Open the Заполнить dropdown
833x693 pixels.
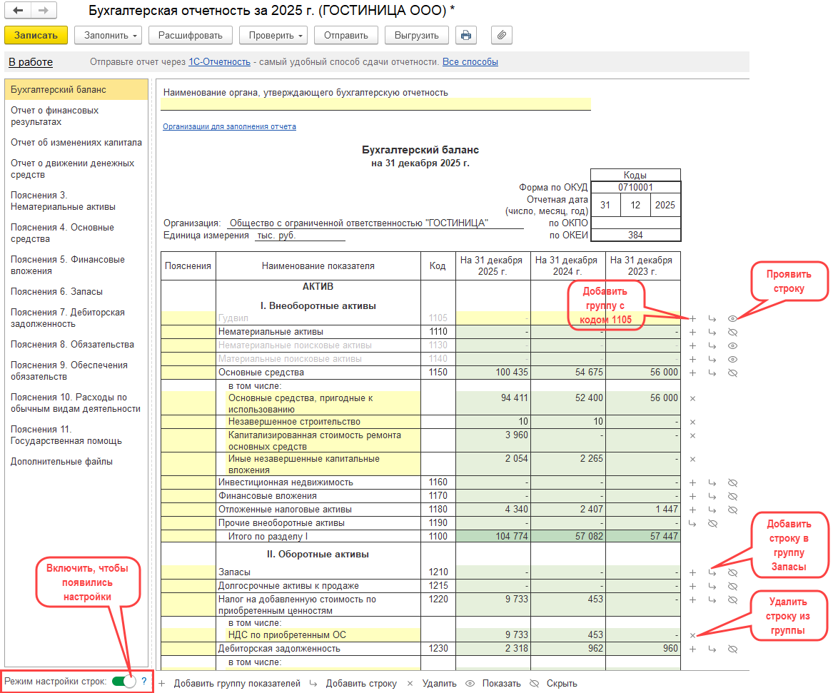pyautogui.click(x=108, y=35)
